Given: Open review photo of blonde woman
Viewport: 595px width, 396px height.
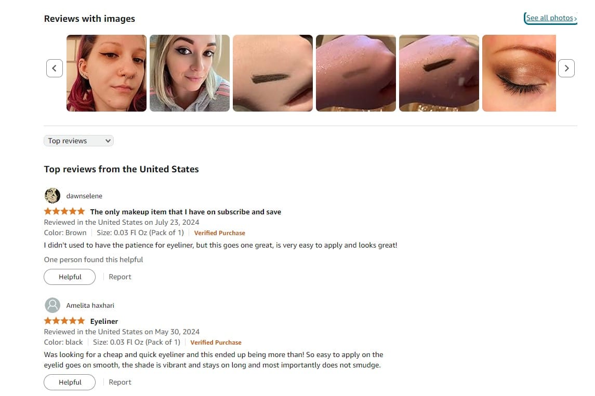Looking at the screenshot, I should 189,73.
